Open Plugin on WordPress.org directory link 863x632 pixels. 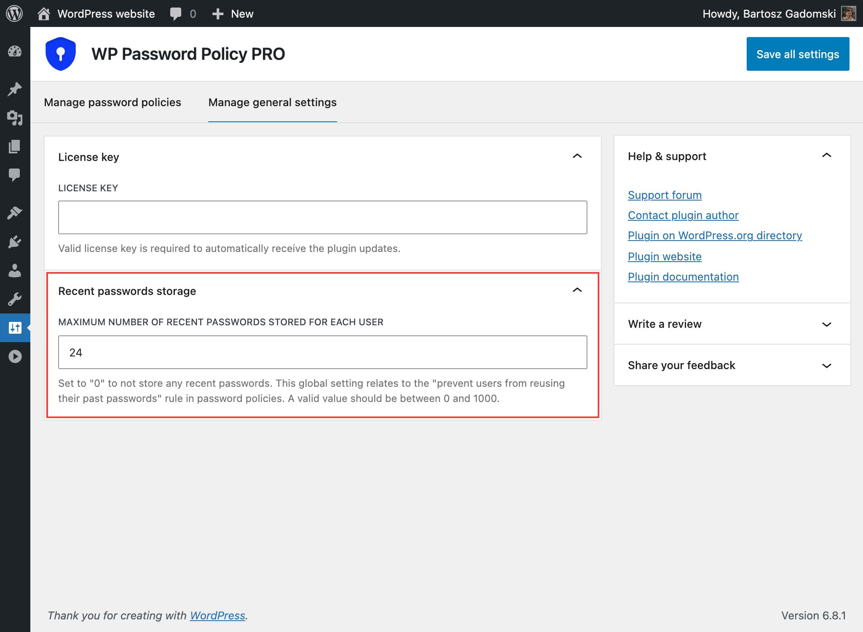tap(715, 236)
